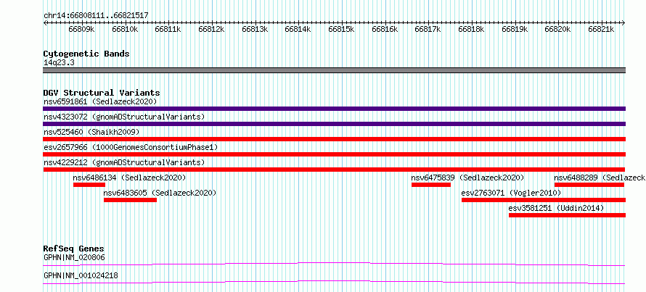This screenshot has width=646, height=292.
Task: Select the 66813k ruler tick label
Action: tap(255, 29)
